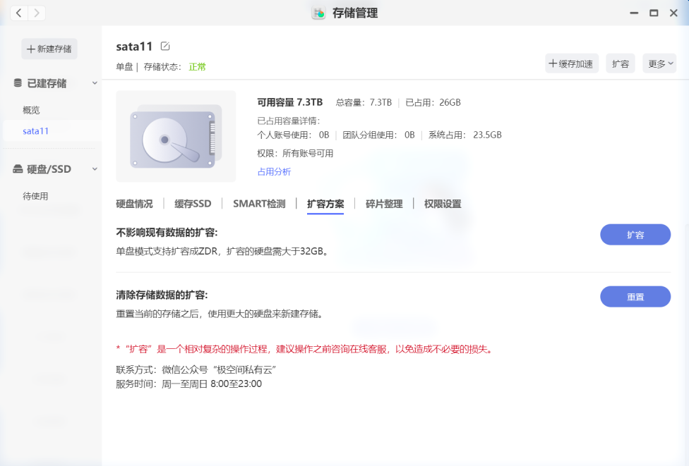
Task: Open the 更多 dropdown menu
Action: tap(659, 63)
